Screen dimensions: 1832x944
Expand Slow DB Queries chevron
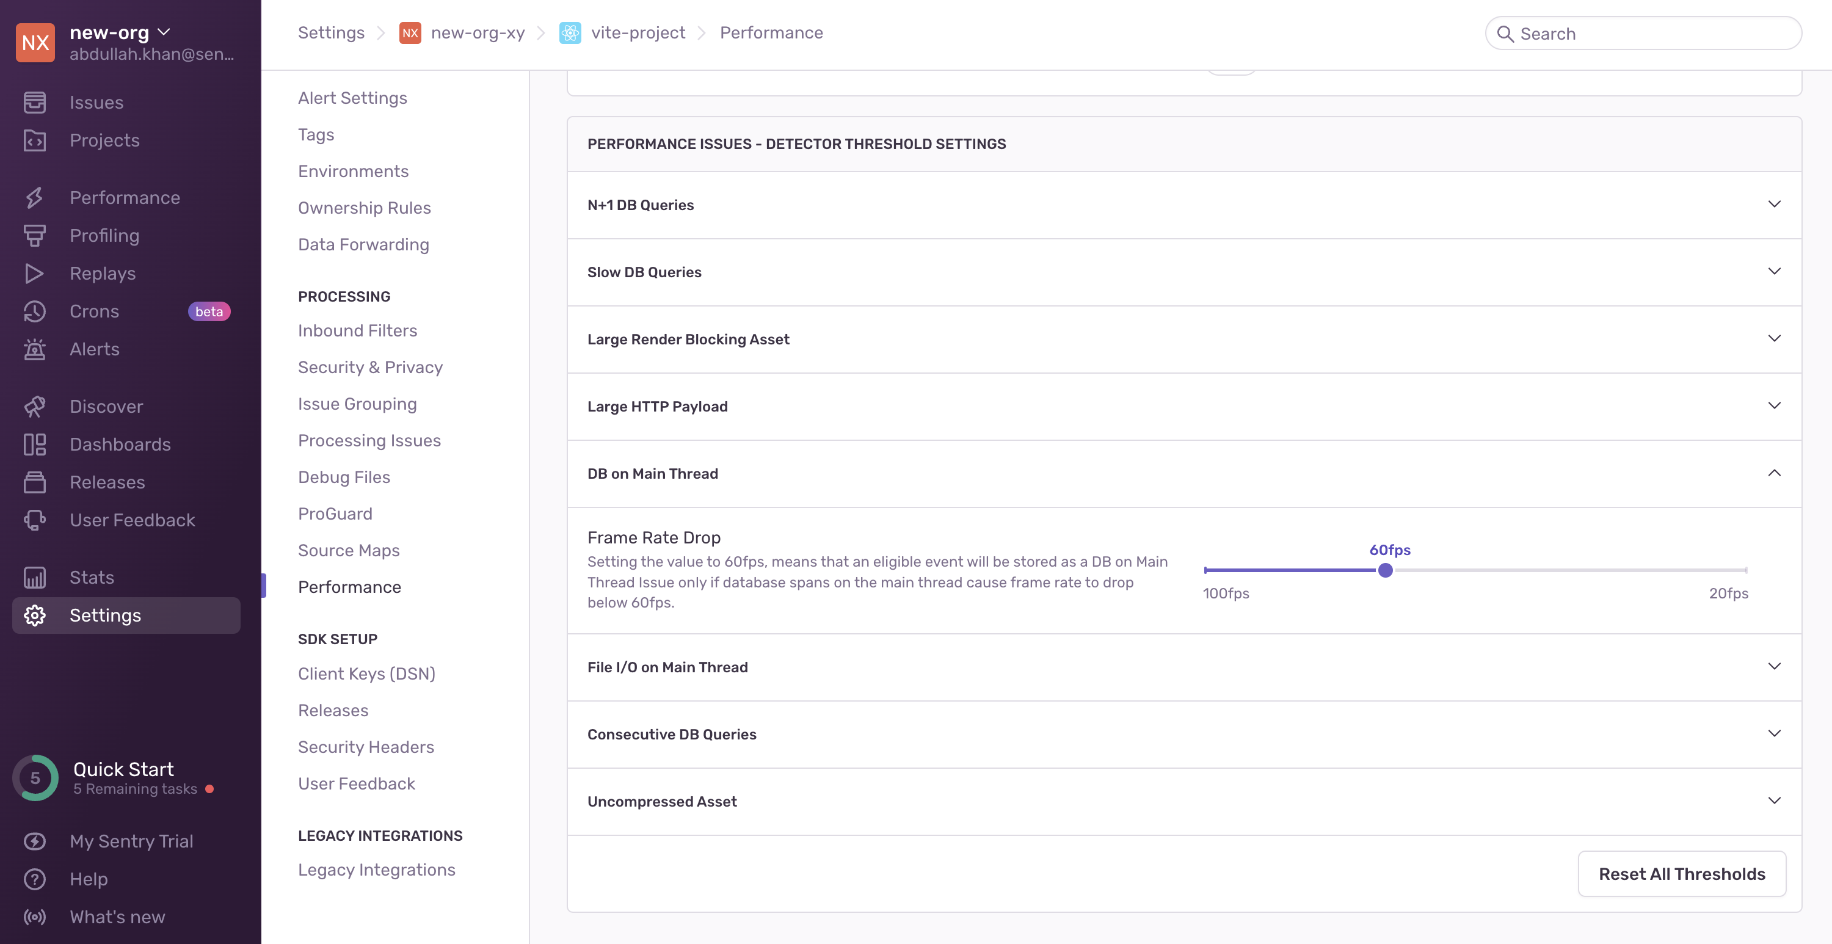pos(1774,272)
